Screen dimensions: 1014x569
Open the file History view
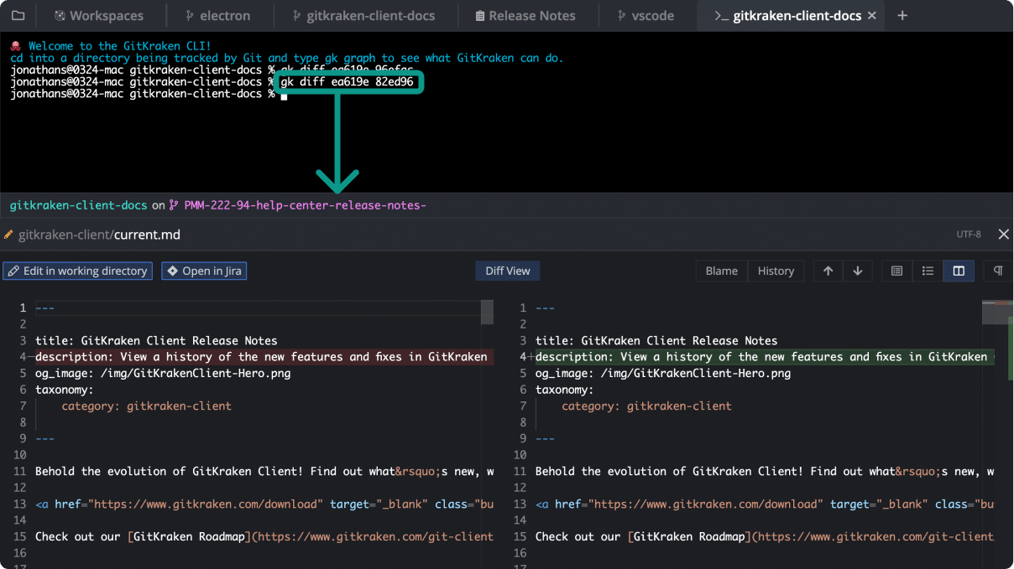[x=776, y=271]
